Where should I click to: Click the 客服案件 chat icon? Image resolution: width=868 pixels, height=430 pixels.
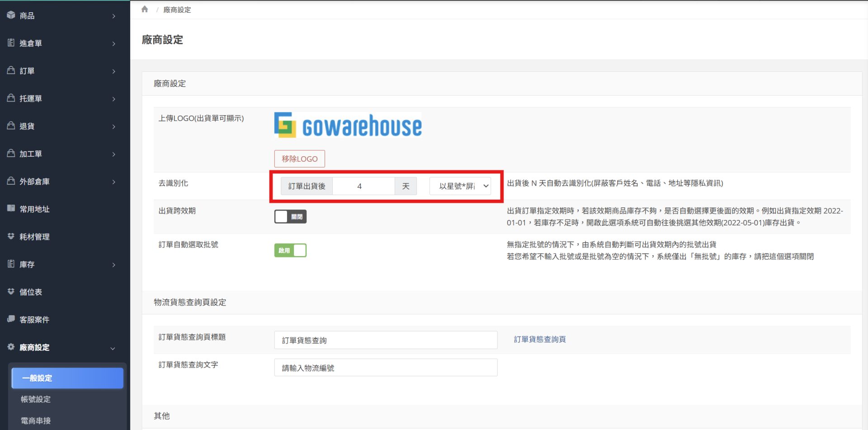point(11,319)
